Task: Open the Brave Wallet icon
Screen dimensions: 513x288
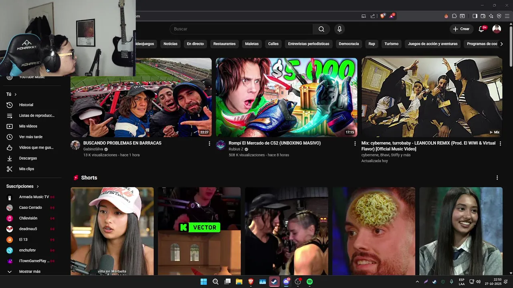Action: tap(483, 16)
